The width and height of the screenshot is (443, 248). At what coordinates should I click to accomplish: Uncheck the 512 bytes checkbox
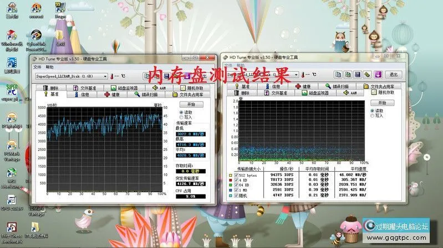pos(236,175)
